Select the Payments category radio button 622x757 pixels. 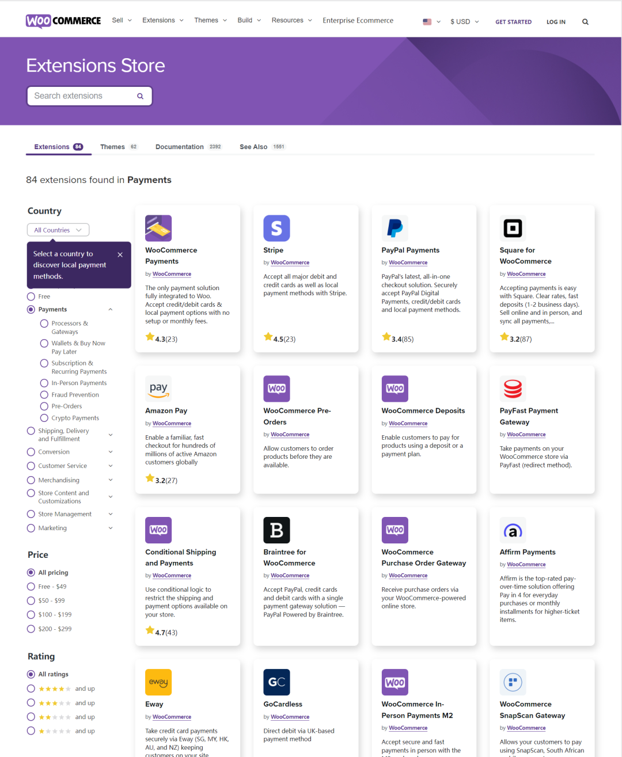(x=31, y=309)
